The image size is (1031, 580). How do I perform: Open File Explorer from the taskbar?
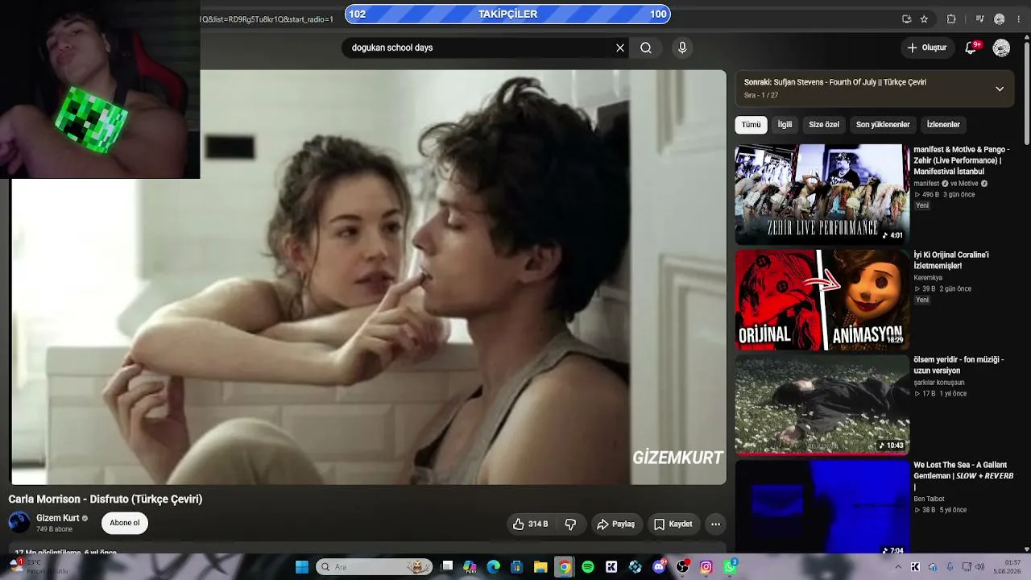[540, 567]
